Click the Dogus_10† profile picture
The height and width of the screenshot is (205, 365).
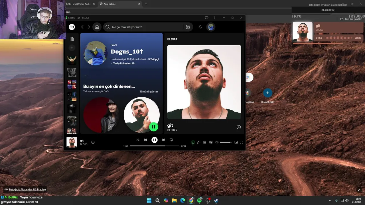tap(96, 53)
